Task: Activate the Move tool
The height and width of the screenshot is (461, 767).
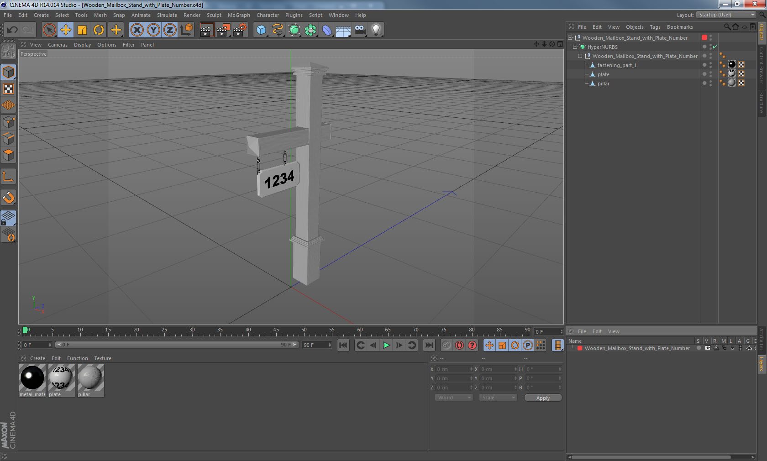Action: click(x=66, y=30)
